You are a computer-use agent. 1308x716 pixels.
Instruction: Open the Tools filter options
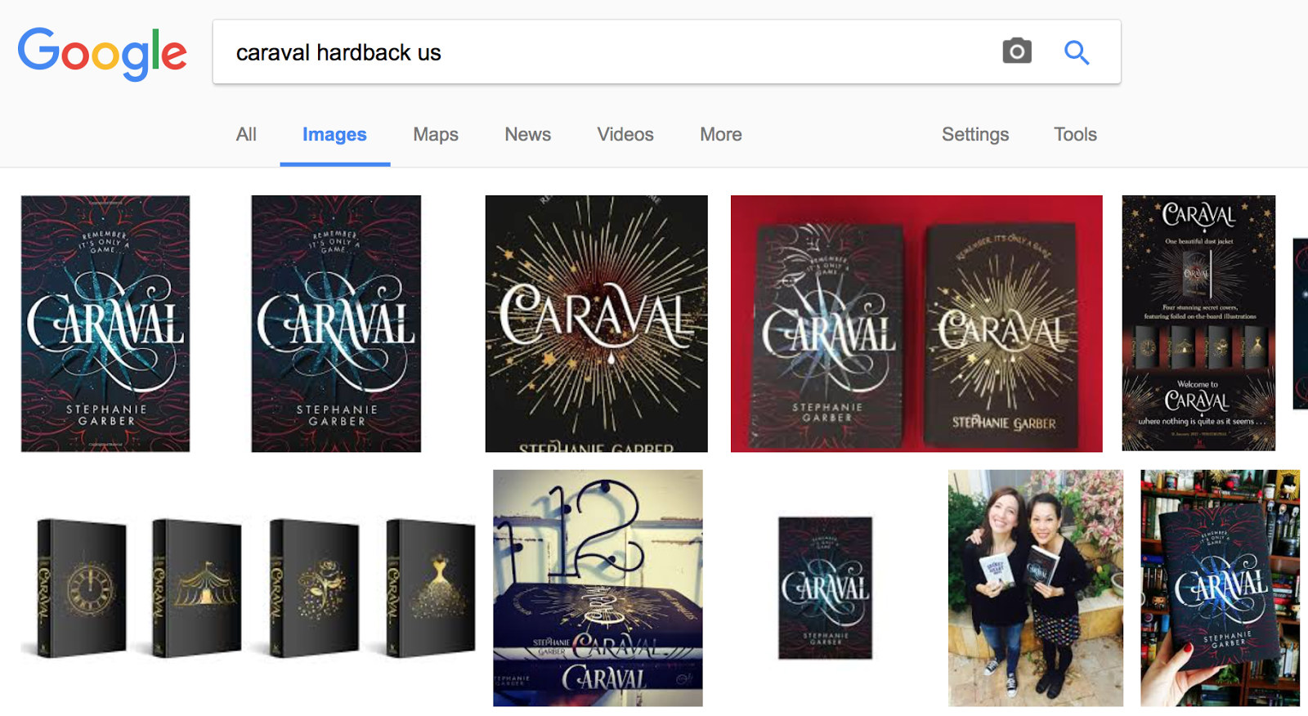click(x=1075, y=134)
